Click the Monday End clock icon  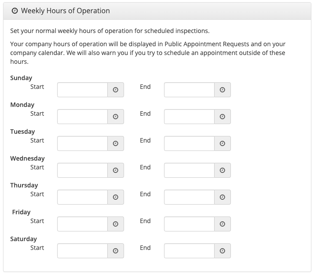pos(223,117)
